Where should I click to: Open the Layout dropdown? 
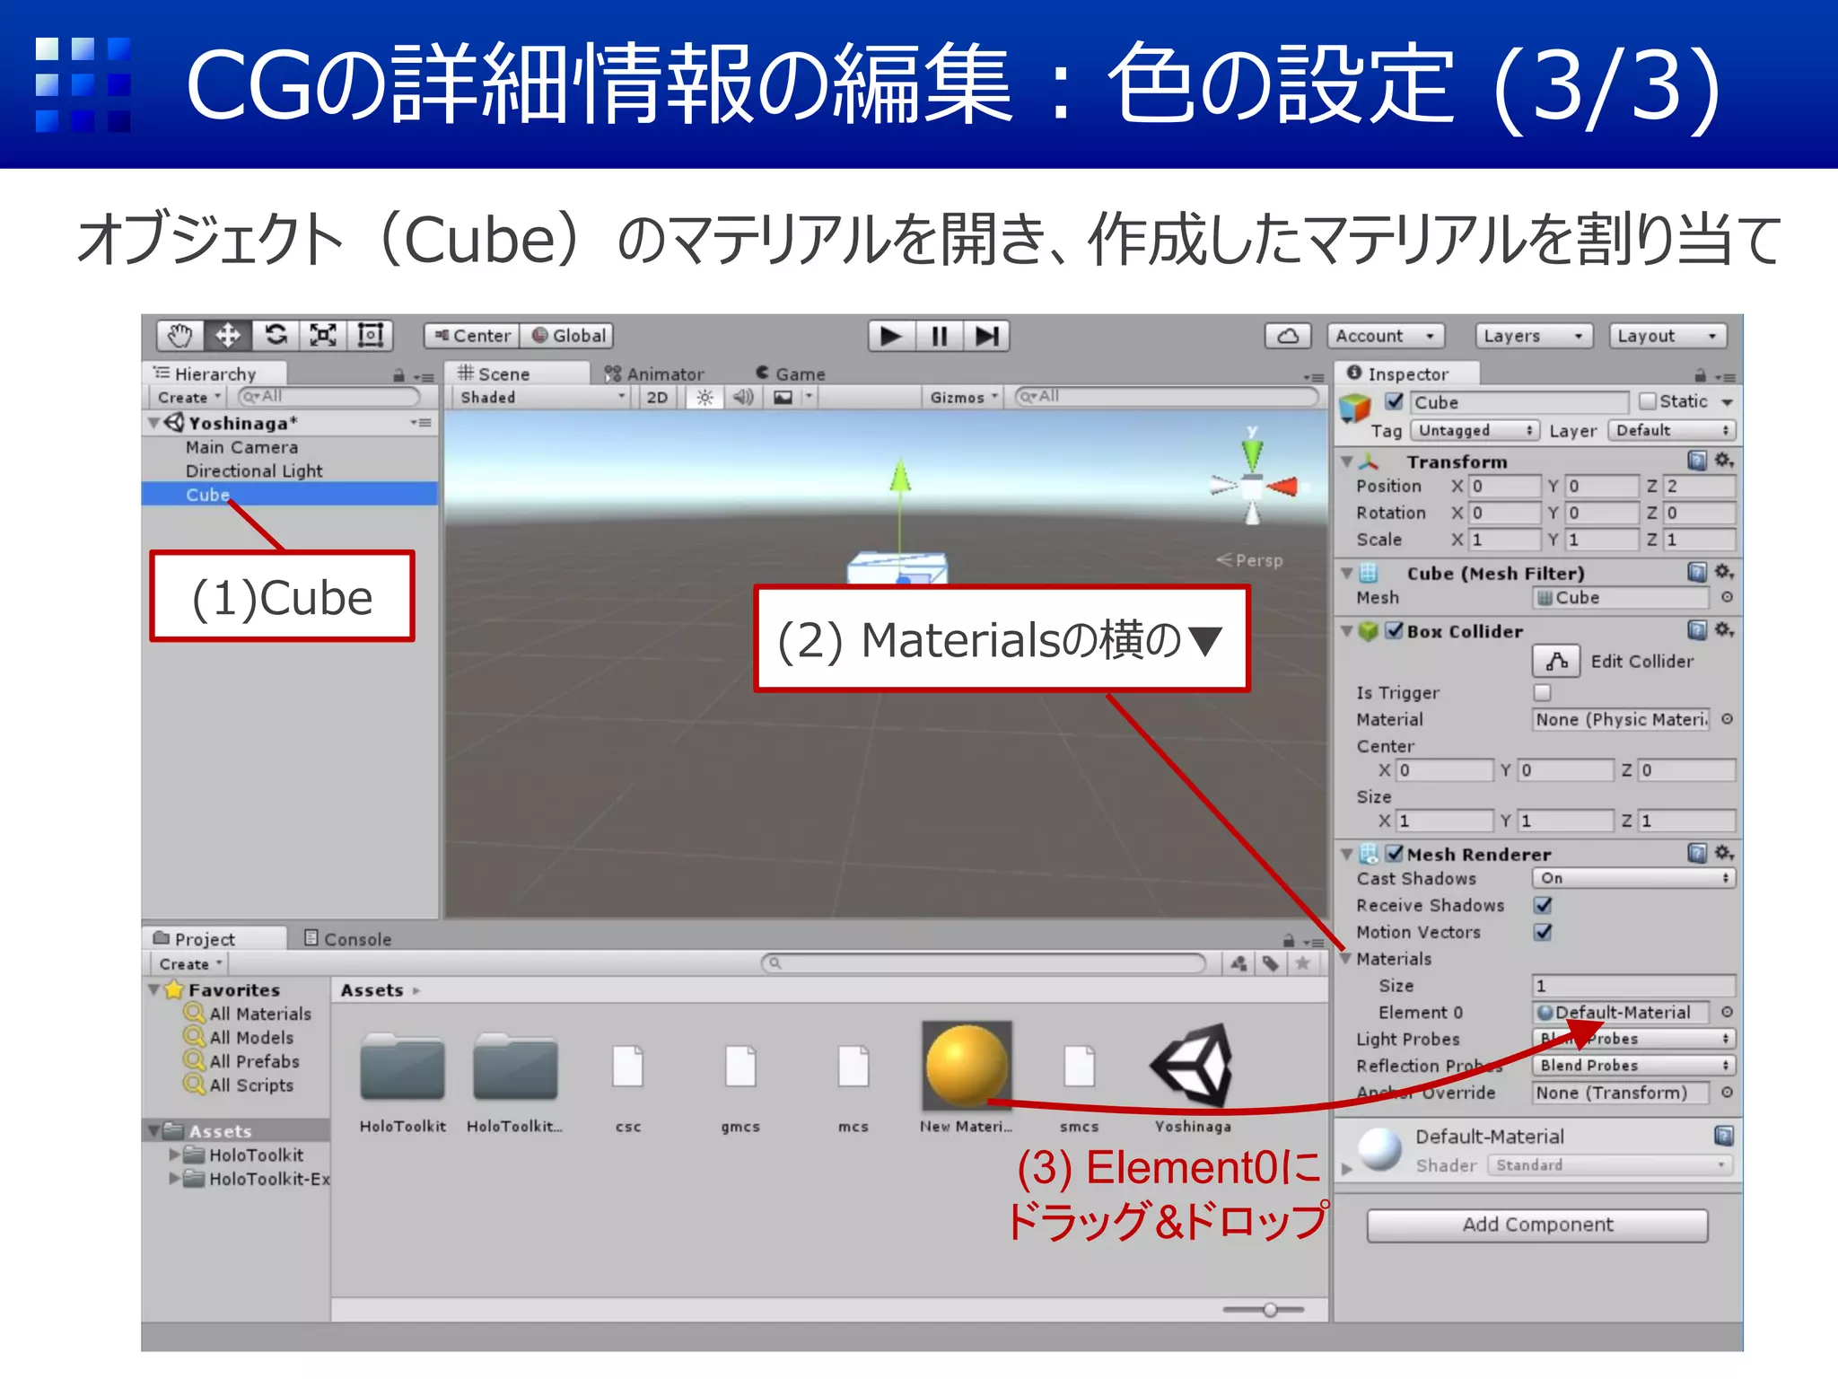click(1667, 336)
